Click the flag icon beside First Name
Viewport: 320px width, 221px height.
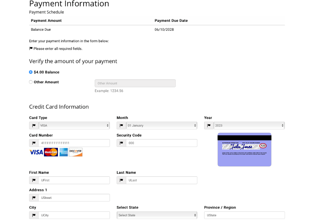(34, 180)
